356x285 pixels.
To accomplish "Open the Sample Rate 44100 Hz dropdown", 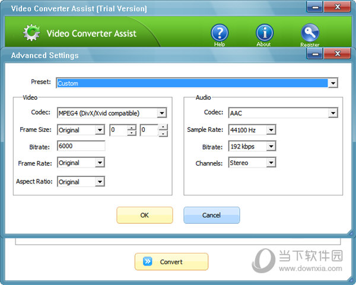I will click(252, 130).
